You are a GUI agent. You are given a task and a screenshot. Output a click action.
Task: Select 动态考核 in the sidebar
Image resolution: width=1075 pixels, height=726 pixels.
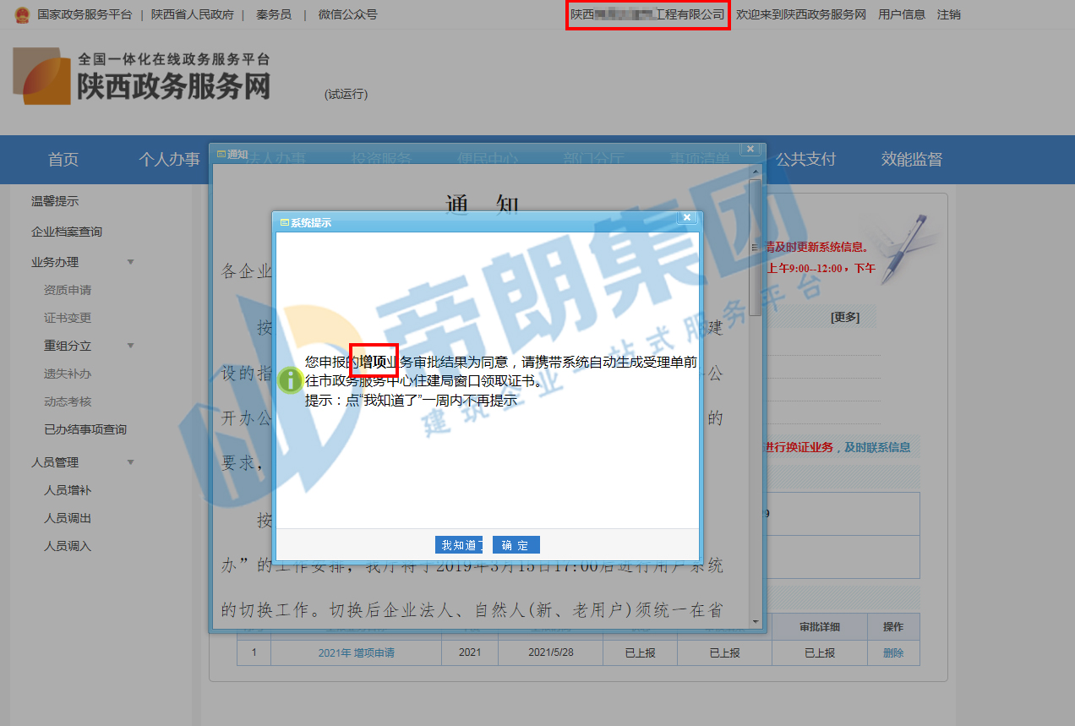68,401
